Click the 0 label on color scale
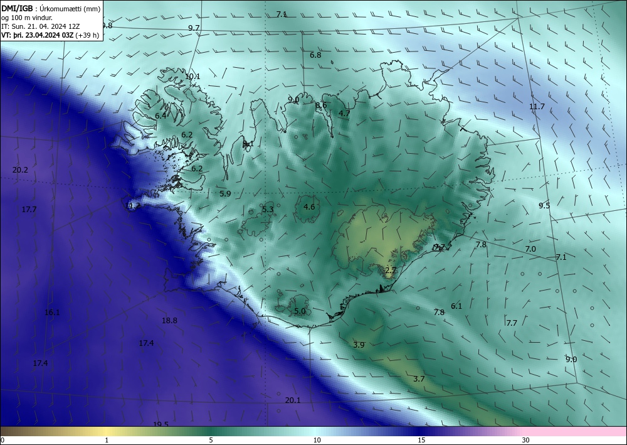 click(x=3, y=441)
